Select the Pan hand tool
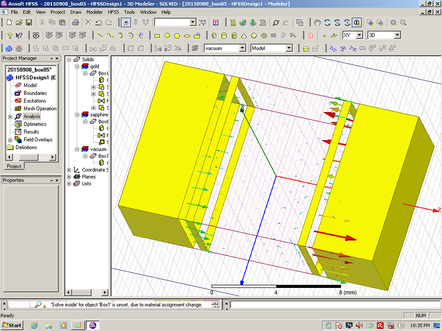This screenshot has width=442, height=331. [317, 23]
